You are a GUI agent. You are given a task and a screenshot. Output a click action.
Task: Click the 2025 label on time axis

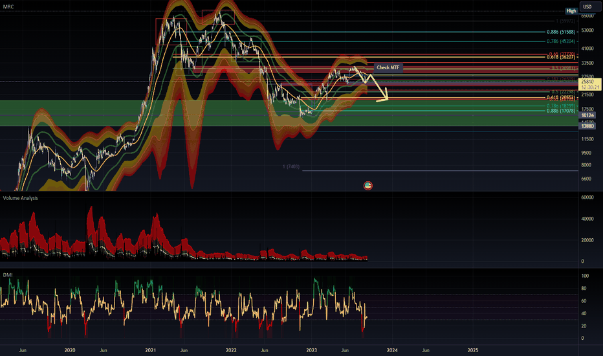(473, 350)
